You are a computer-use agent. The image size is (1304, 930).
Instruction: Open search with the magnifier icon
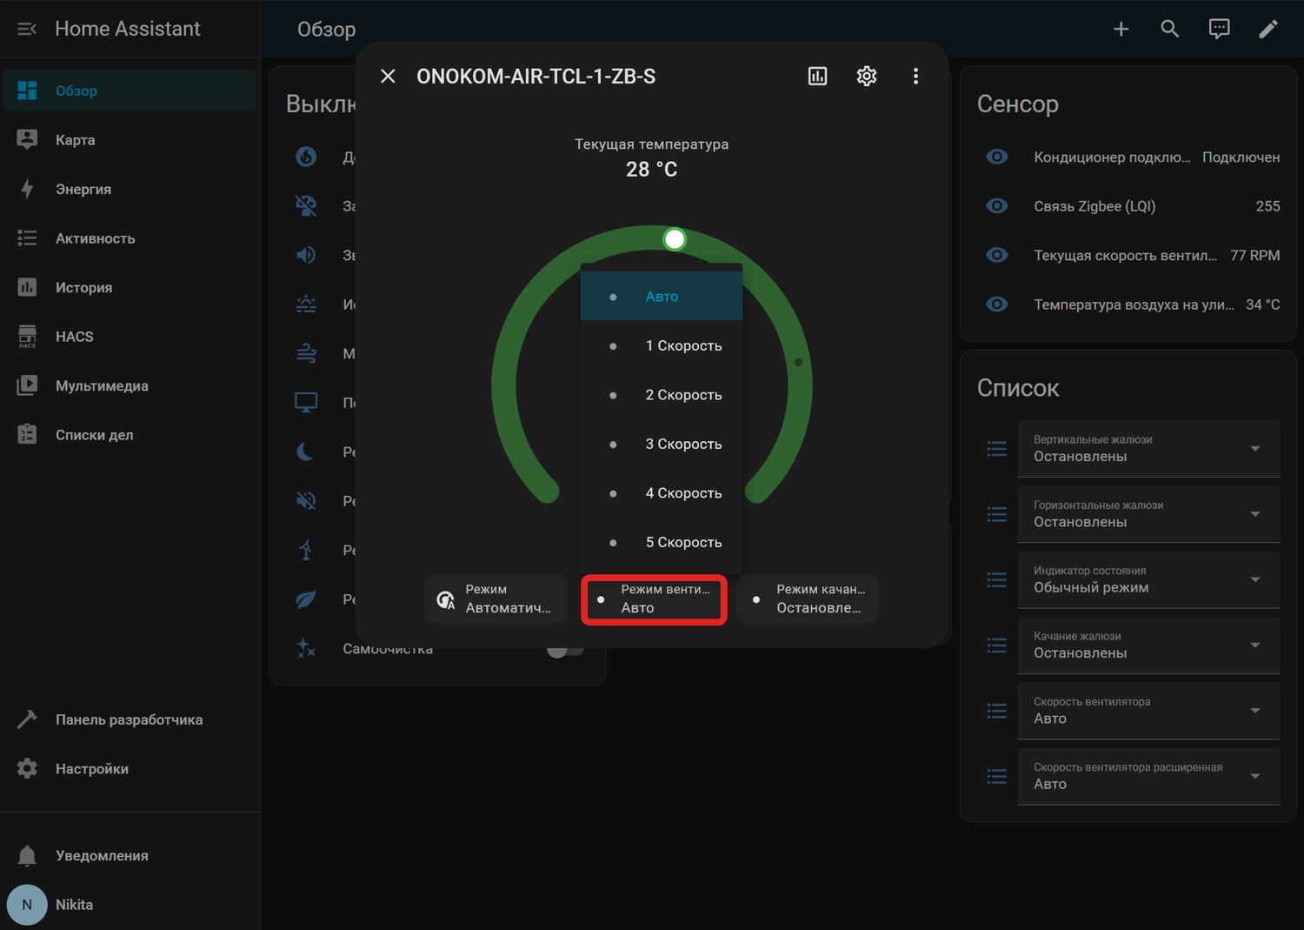click(1170, 29)
